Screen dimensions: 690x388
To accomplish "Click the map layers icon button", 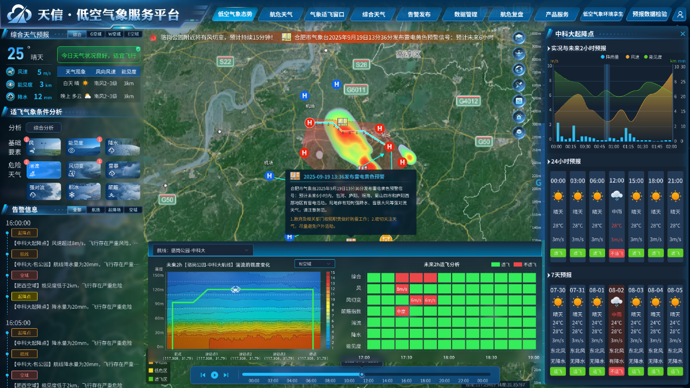I will click(519, 37).
